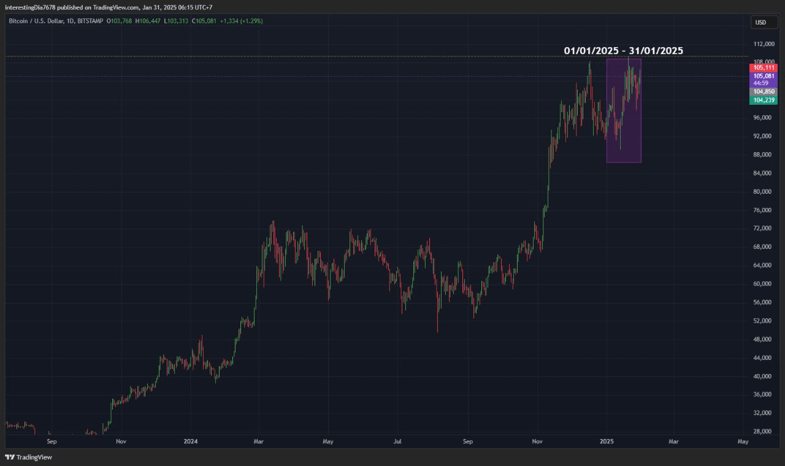
Task: Click the TradingView logo icon
Action: tap(9, 457)
